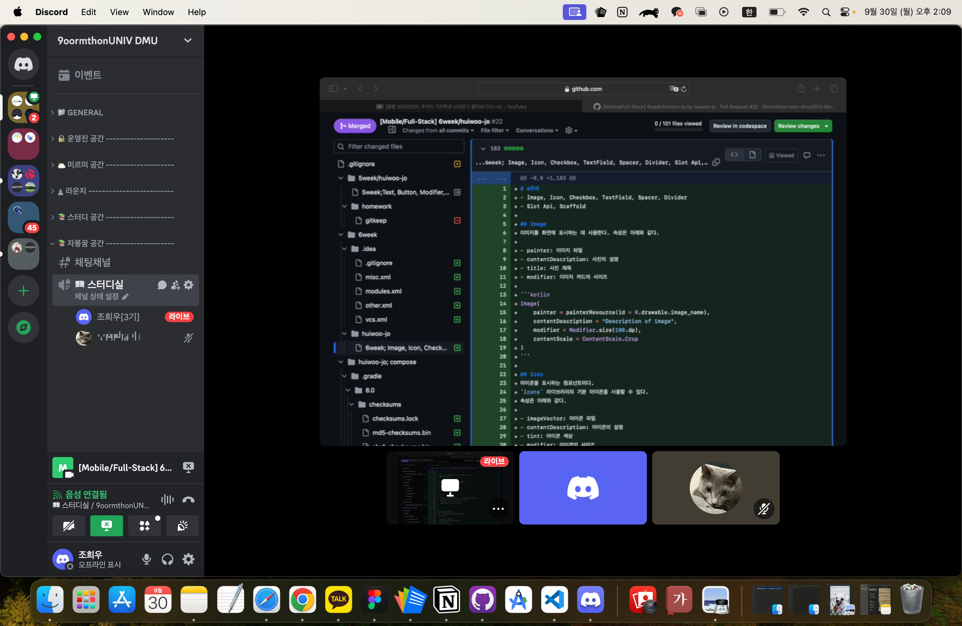Open the noise suppression waveform icon

[167, 500]
